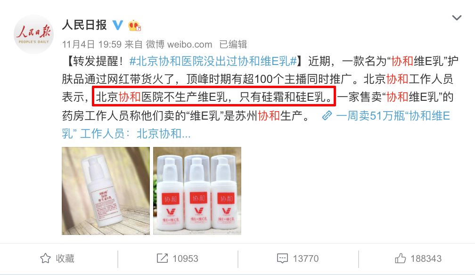Click the thumbs-up like icon
The image size is (475, 275).
pos(400,259)
